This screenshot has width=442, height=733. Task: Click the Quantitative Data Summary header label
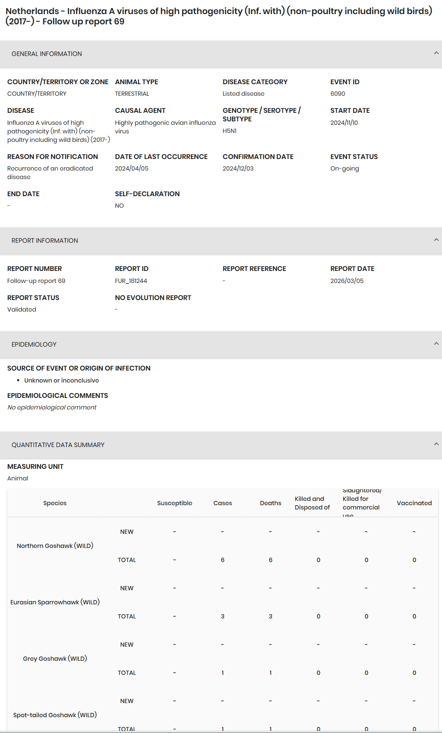coord(58,445)
